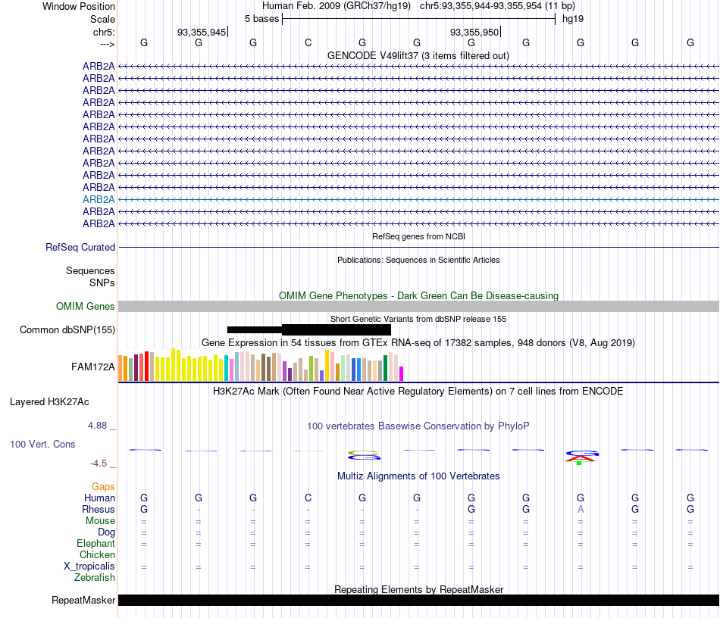This screenshot has width=720, height=618.
Task: Click the Human alignment row label
Action: pyautogui.click(x=99, y=498)
